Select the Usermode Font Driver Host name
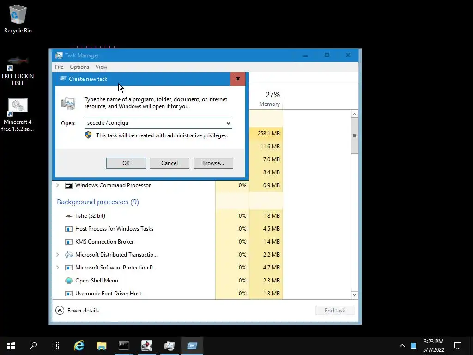473x355 pixels. [108, 294]
